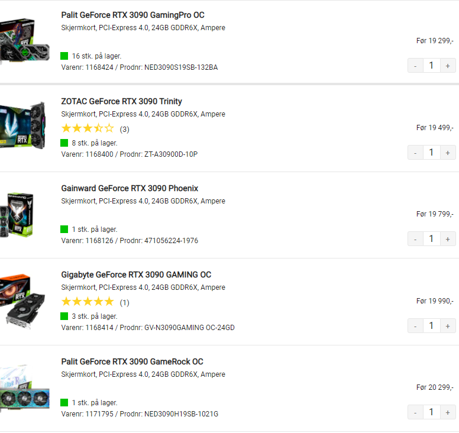Increase quantity for Gainward RTX 3090 Phoenix
The width and height of the screenshot is (459, 433).
(448, 239)
